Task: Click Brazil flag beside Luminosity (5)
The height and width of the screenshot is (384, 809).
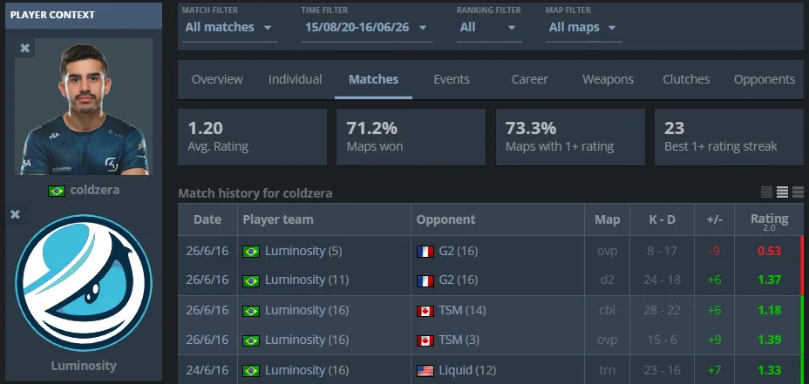Action: [251, 252]
